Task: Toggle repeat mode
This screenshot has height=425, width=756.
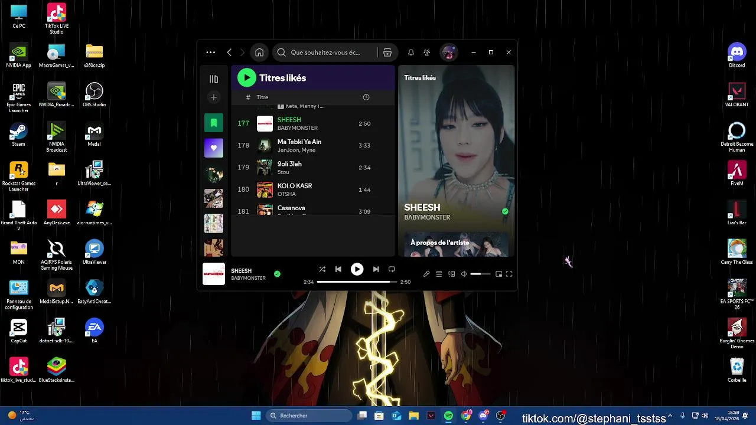Action: point(392,269)
